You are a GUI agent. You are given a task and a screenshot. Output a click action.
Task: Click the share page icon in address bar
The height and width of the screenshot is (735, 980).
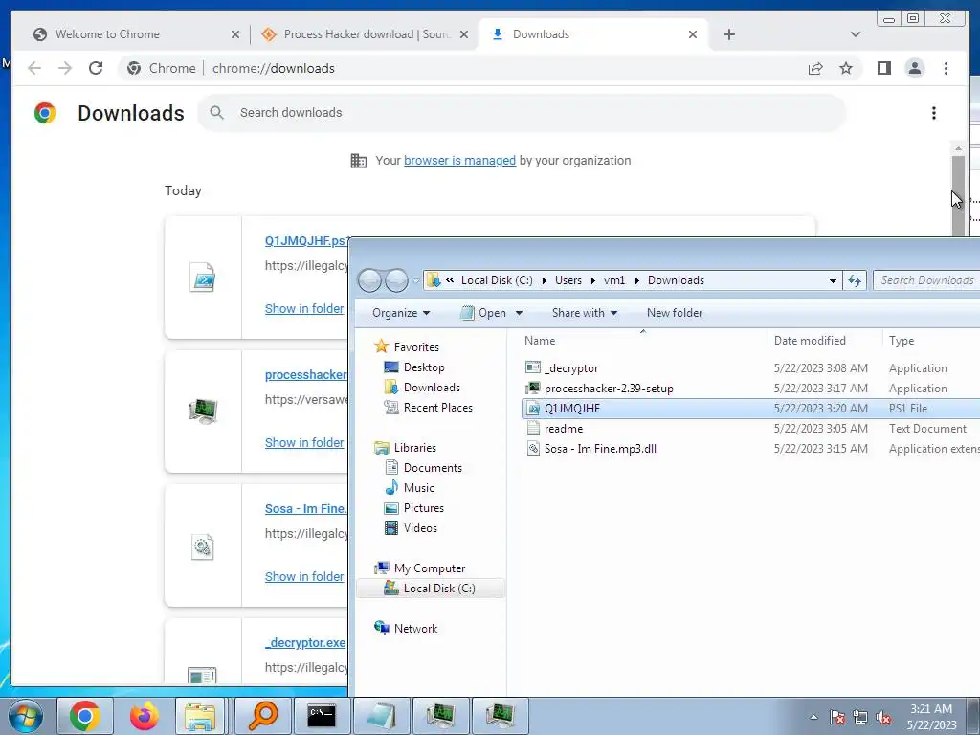(815, 68)
